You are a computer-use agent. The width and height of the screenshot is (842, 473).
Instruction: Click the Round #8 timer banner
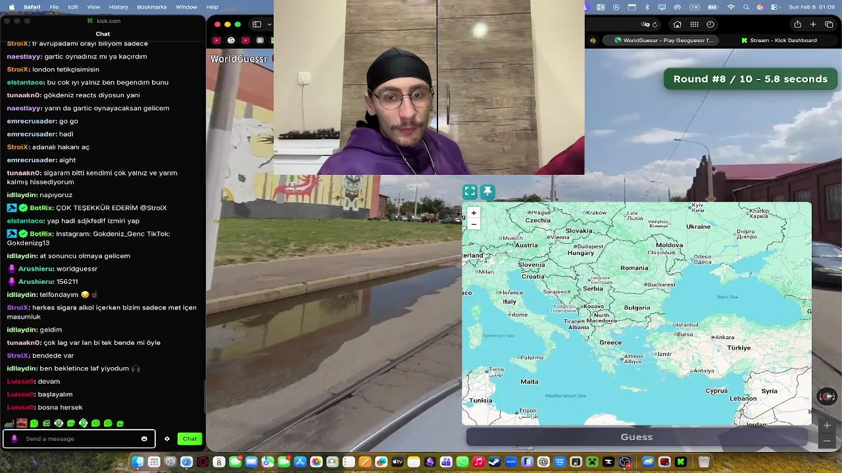tap(750, 79)
